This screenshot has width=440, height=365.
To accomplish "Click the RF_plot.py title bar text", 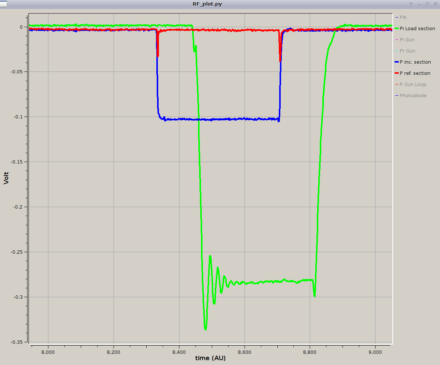I will [207, 4].
